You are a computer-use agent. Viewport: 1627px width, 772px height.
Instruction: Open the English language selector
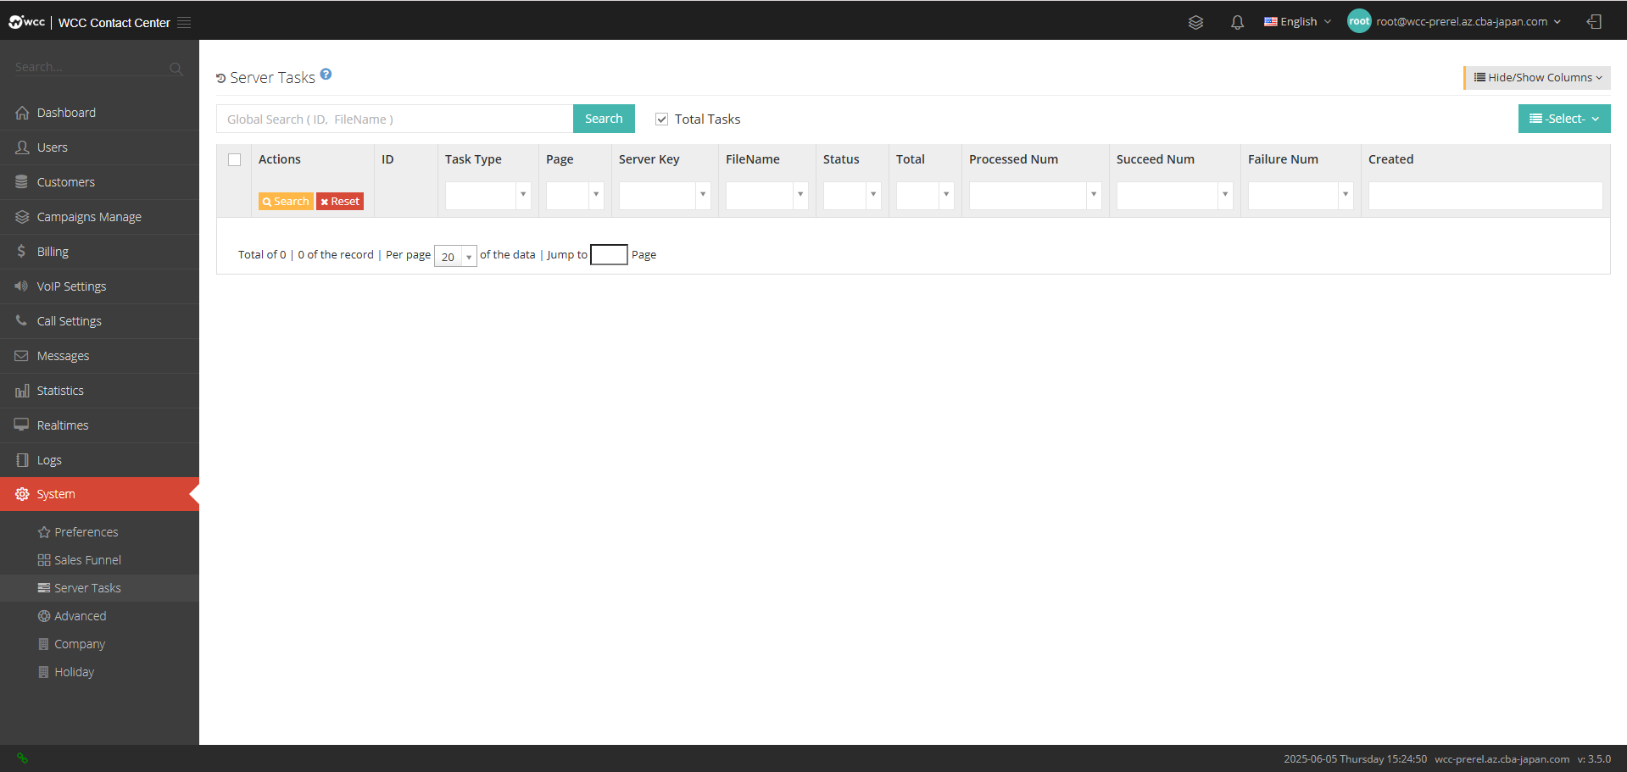[1297, 22]
